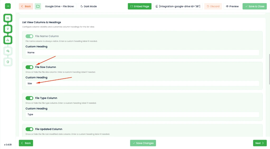Open the notifications bell step in sidebar
The image size is (270, 149).
coord(8,62)
